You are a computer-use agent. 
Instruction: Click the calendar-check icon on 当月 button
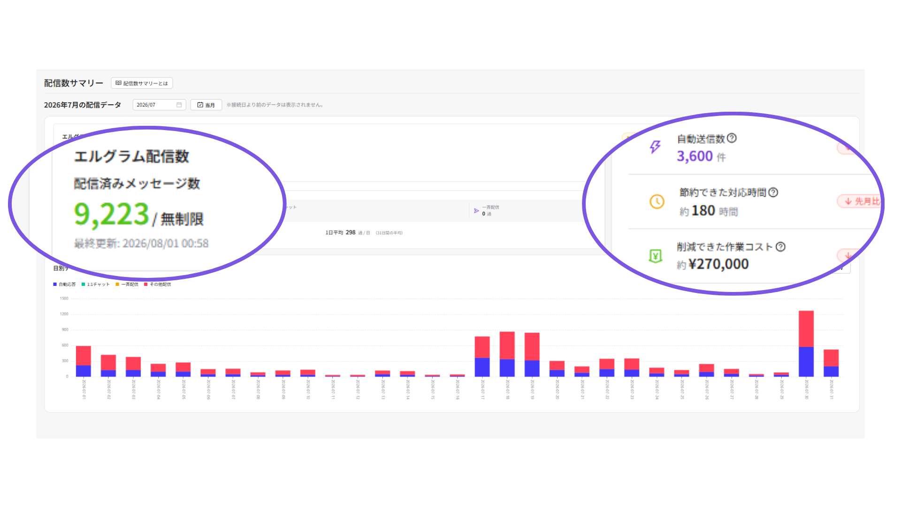[x=200, y=105]
